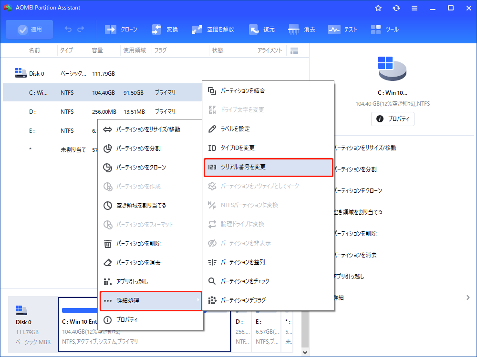
Task: Click the Alignment (アライメント) column header
Action: pos(270,50)
